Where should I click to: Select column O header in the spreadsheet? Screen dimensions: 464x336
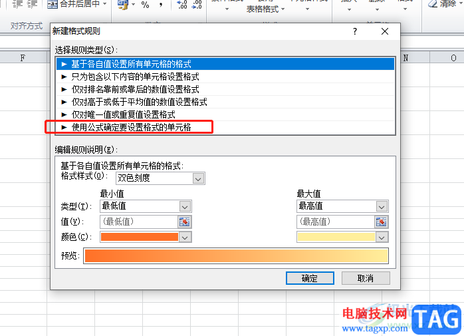click(453, 57)
